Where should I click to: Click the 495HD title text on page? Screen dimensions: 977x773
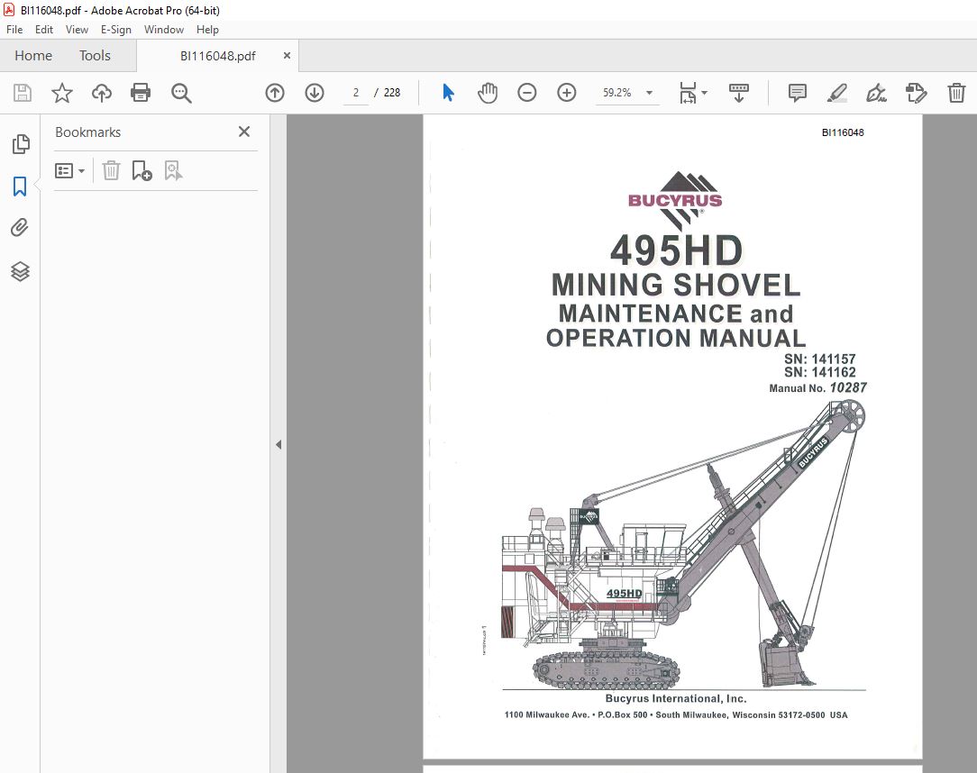point(676,250)
